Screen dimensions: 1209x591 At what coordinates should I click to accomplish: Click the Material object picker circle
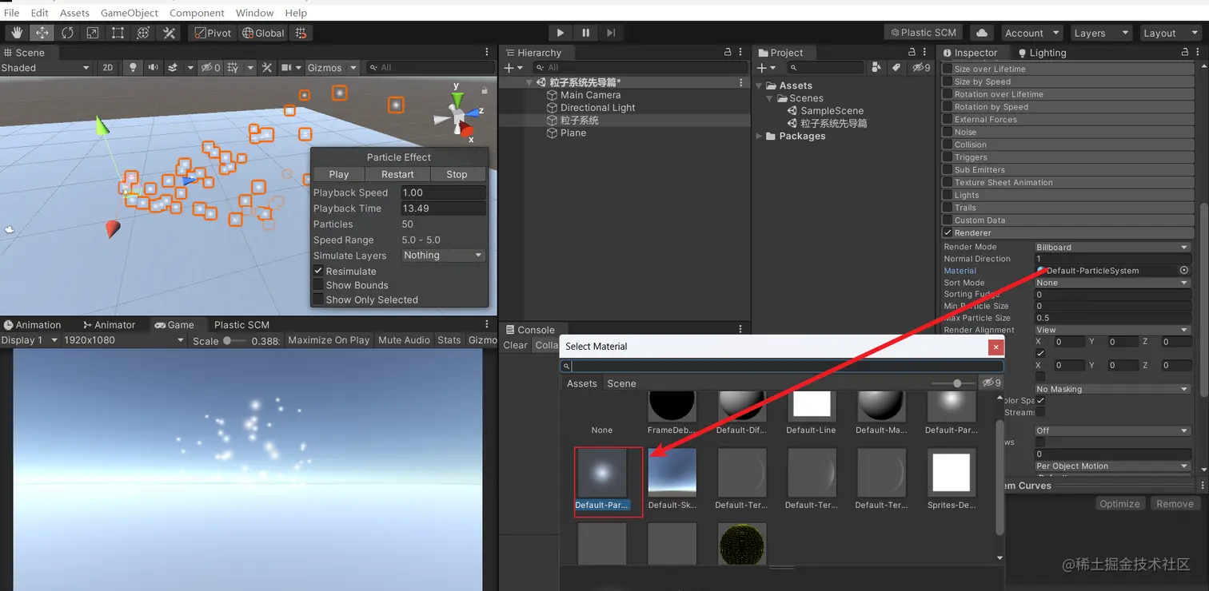[x=1184, y=271]
